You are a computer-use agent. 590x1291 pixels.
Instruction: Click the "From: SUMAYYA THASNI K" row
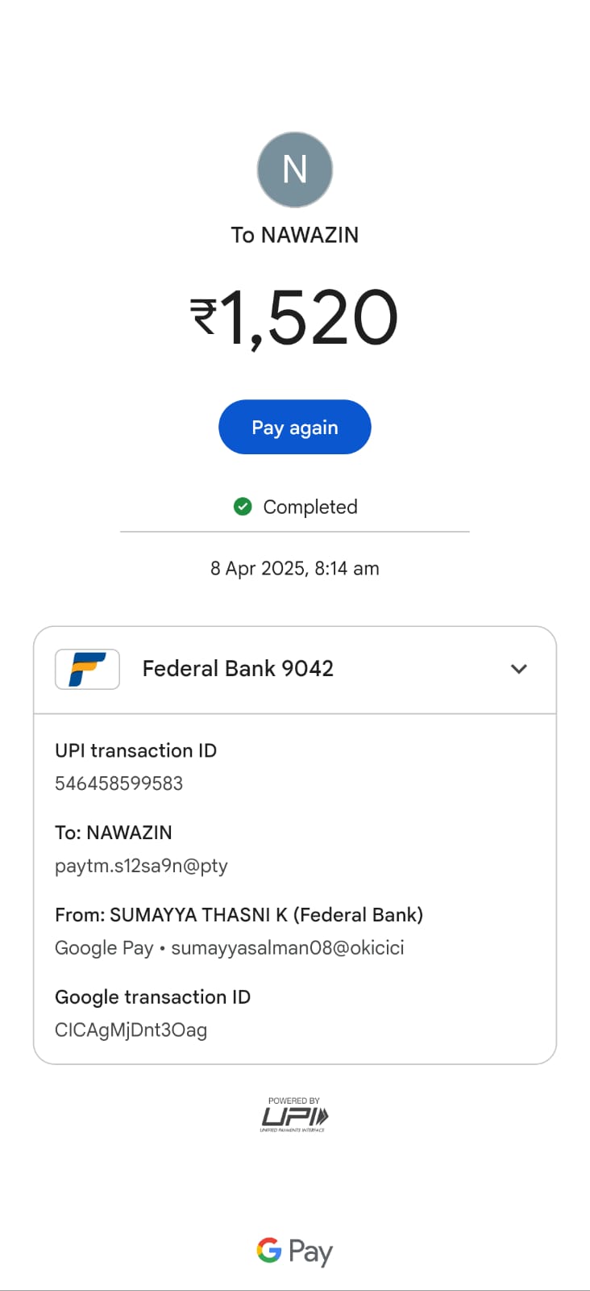pos(239,915)
